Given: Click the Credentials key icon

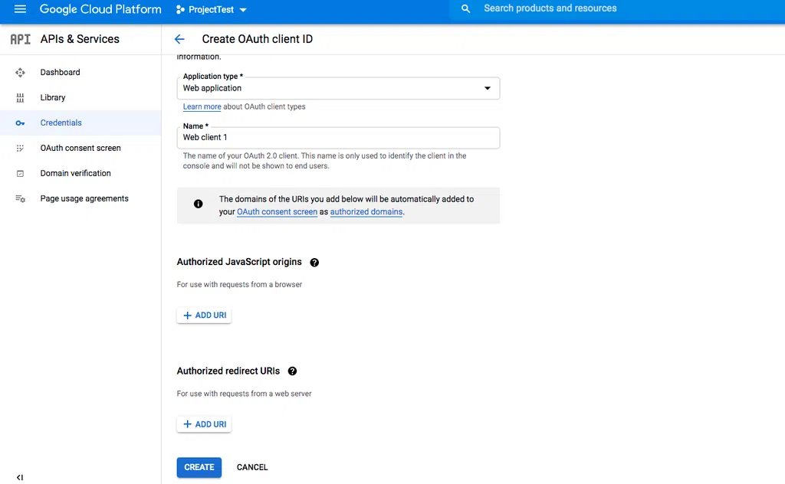Looking at the screenshot, I should click(20, 123).
